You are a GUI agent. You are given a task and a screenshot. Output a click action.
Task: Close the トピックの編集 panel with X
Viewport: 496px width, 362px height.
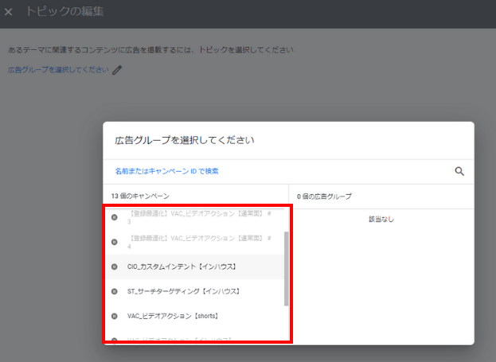9,13
